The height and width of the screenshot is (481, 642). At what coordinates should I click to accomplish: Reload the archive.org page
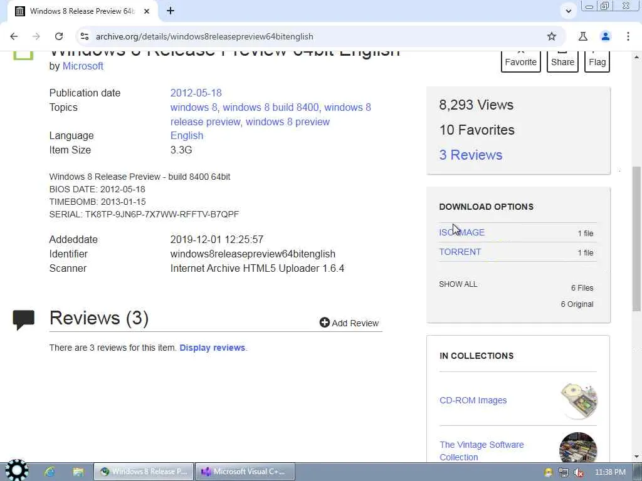pos(59,36)
